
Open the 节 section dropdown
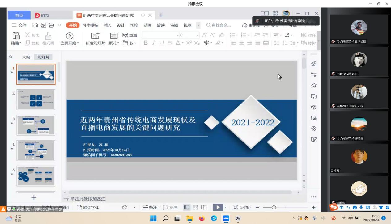click(x=129, y=43)
